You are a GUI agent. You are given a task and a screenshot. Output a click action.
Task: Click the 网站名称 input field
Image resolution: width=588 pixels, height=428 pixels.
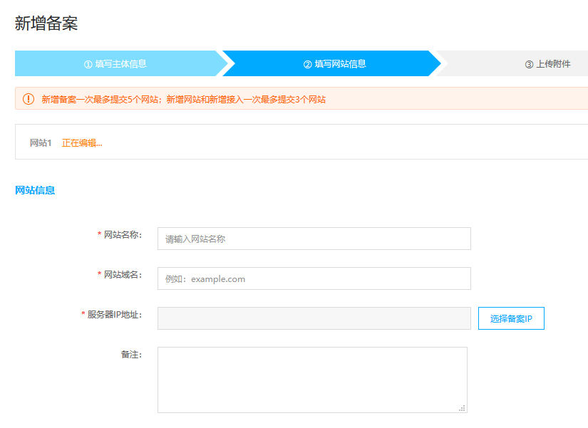pyautogui.click(x=314, y=238)
